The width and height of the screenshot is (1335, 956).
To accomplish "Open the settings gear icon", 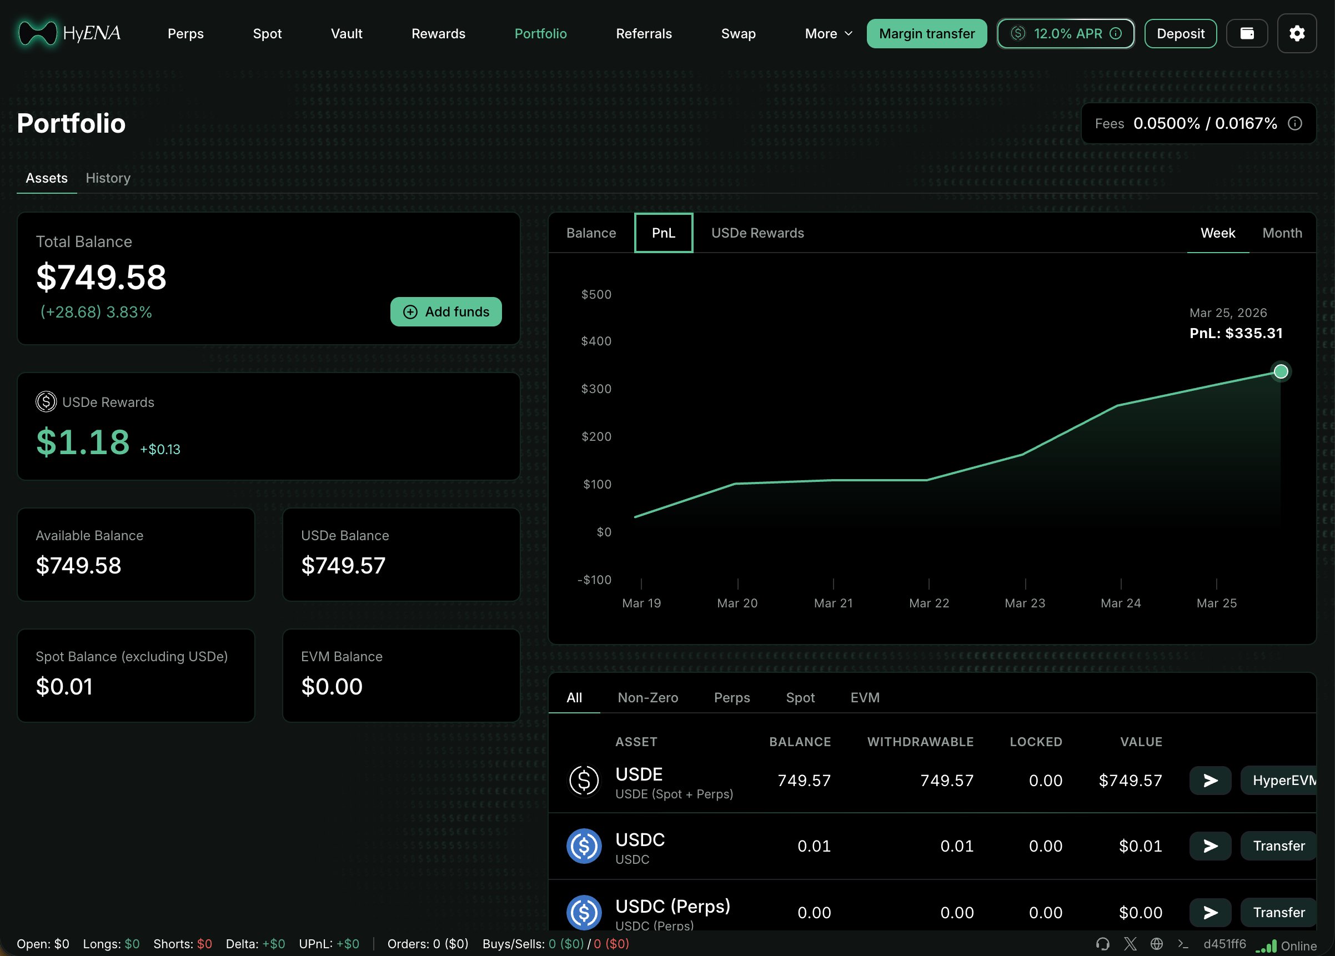I will pyautogui.click(x=1296, y=33).
